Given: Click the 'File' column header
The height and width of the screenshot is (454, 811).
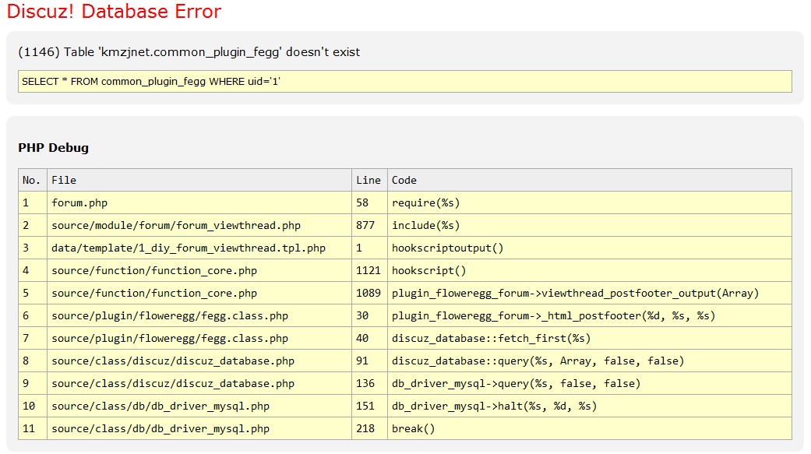Looking at the screenshot, I should point(199,180).
